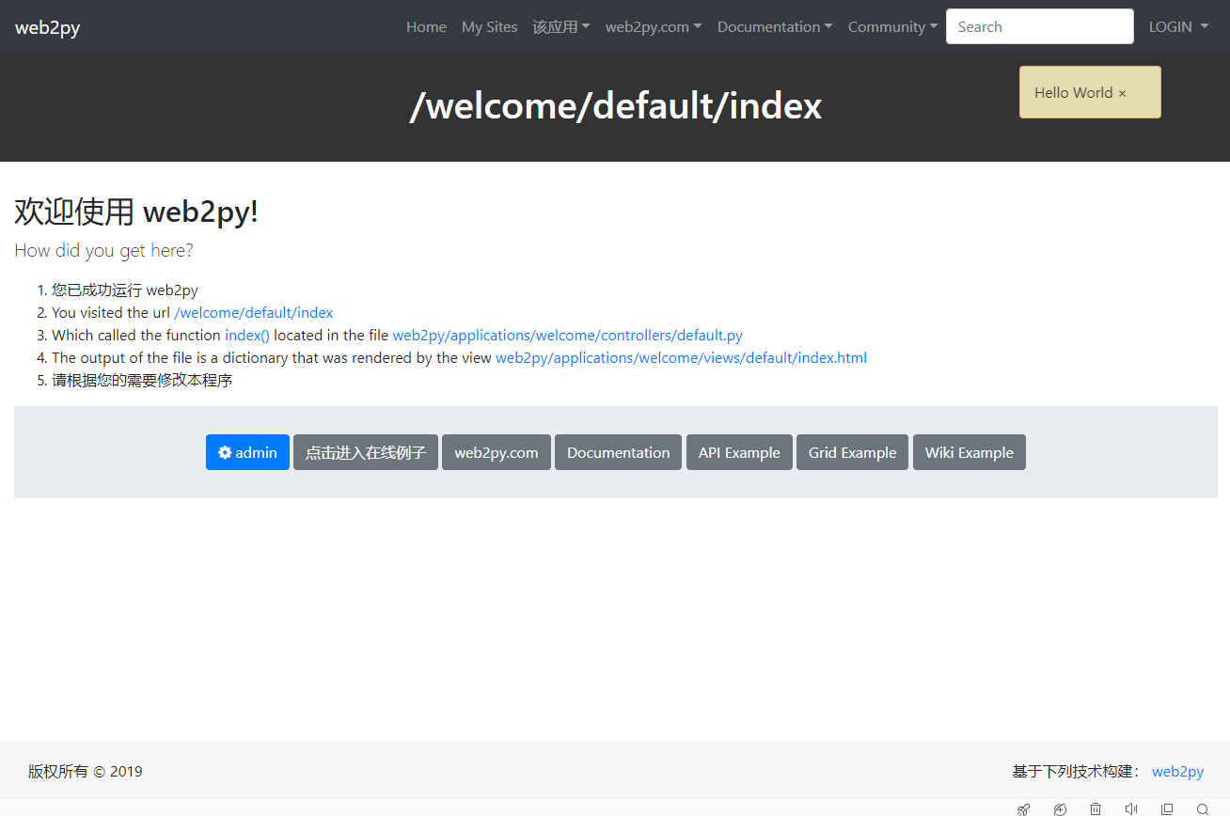Open the web2py.com navbar dropdown
This screenshot has height=816, width=1230.
coord(653,26)
